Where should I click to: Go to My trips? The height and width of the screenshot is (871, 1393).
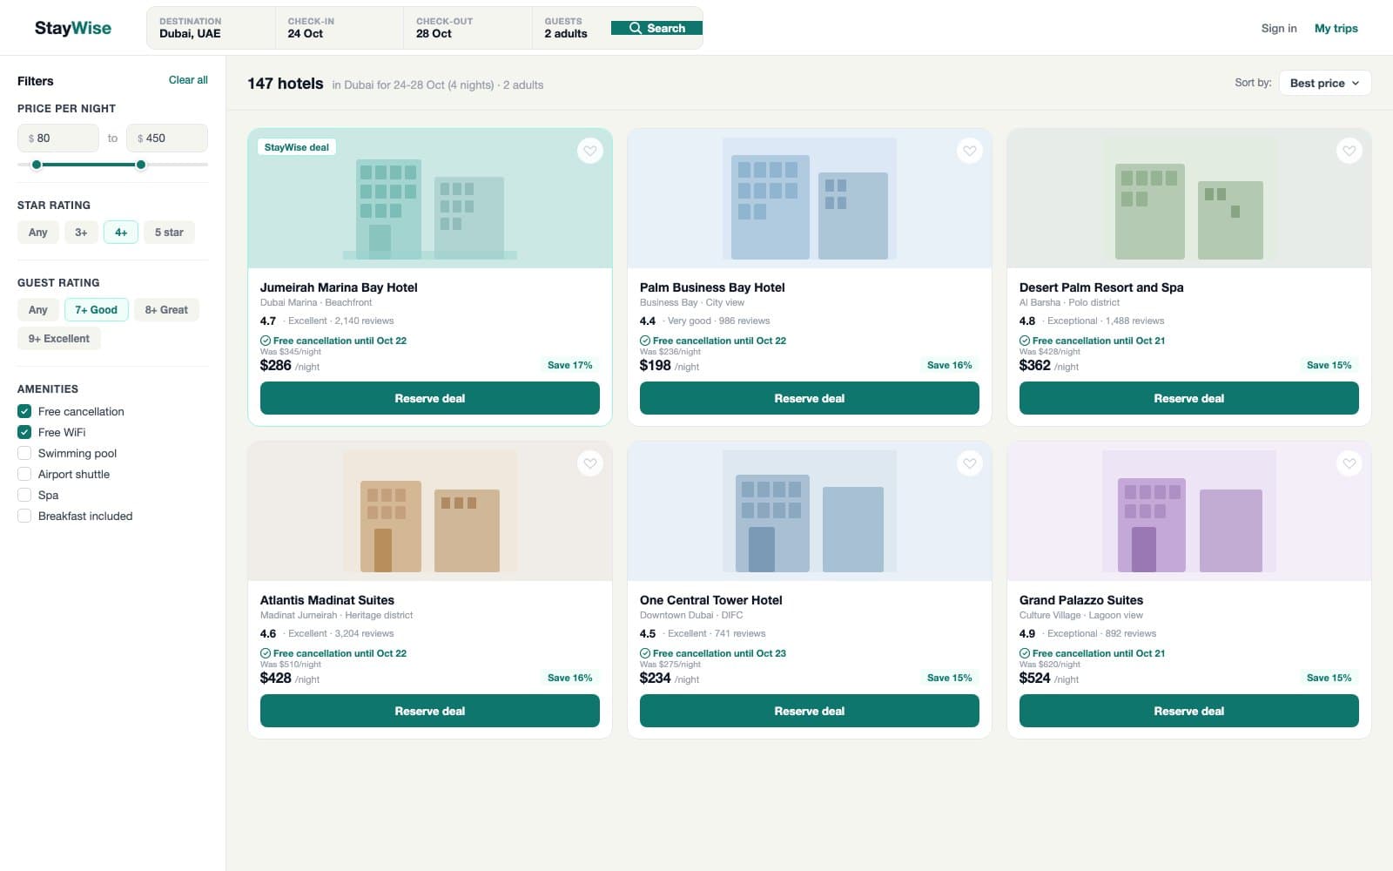pyautogui.click(x=1336, y=28)
